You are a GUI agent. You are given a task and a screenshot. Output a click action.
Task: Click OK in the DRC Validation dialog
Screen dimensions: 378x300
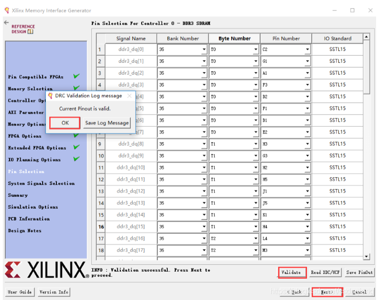(65, 123)
